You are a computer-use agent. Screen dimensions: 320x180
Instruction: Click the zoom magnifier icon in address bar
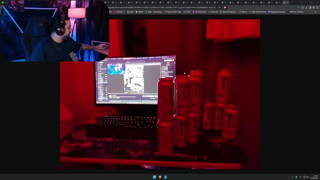tap(219, 7)
